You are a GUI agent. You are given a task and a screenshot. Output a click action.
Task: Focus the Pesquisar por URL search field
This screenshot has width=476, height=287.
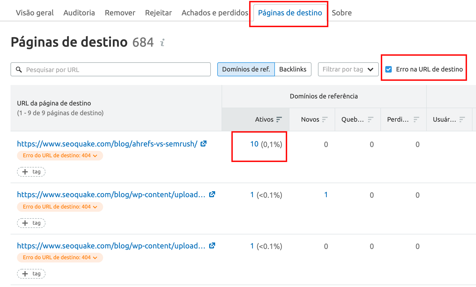click(x=116, y=70)
